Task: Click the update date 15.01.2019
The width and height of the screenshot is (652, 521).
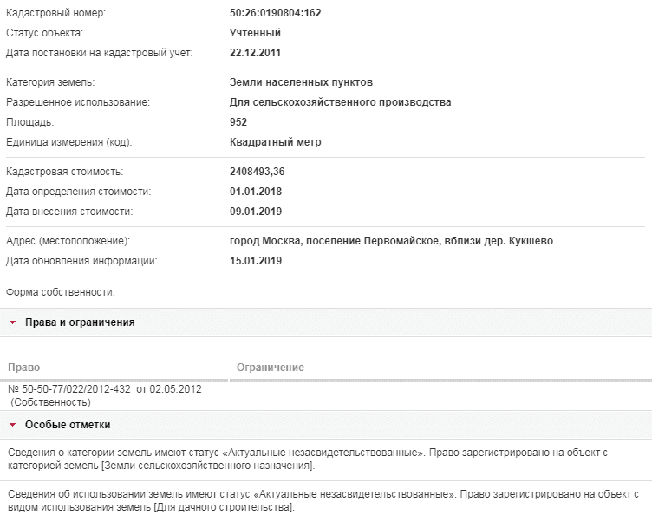Action: [256, 261]
